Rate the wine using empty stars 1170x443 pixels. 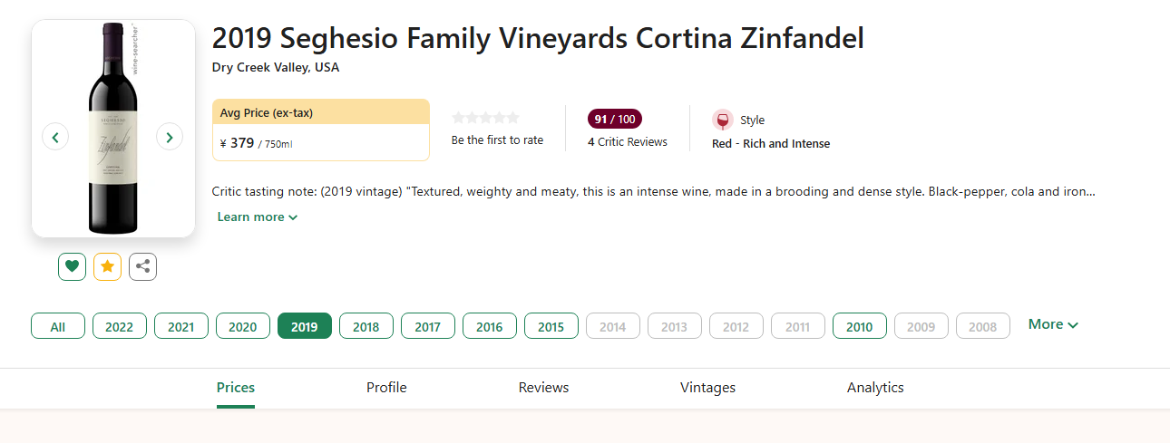(485, 118)
